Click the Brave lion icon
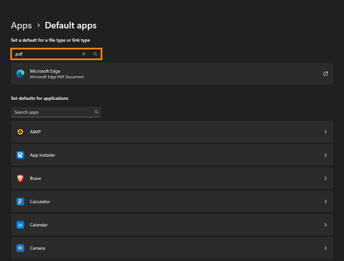The width and height of the screenshot is (344, 261). [20, 178]
